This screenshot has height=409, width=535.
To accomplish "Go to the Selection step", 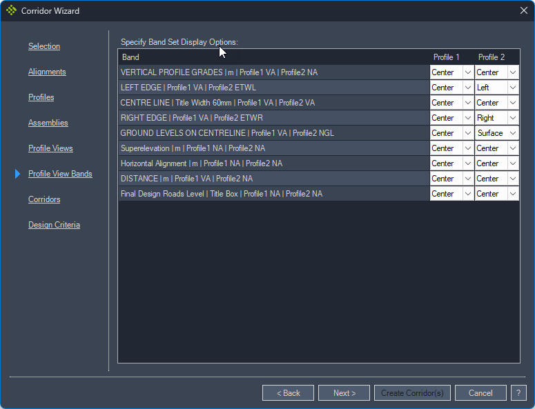I will pyautogui.click(x=44, y=46).
